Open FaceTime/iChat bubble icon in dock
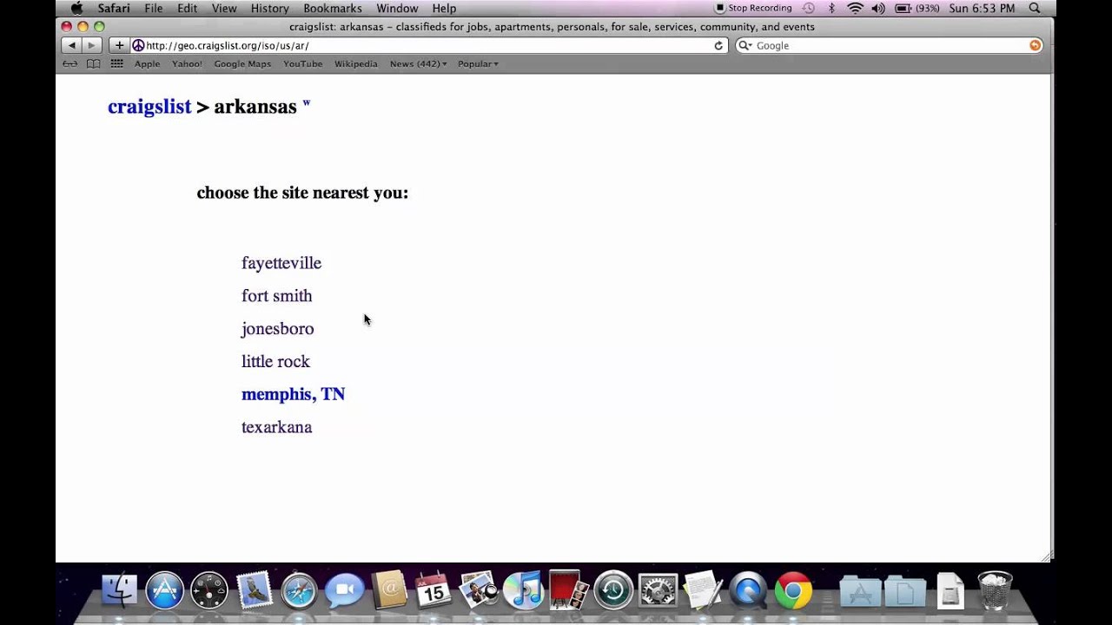Screen dimensions: 1112x625 (344, 590)
